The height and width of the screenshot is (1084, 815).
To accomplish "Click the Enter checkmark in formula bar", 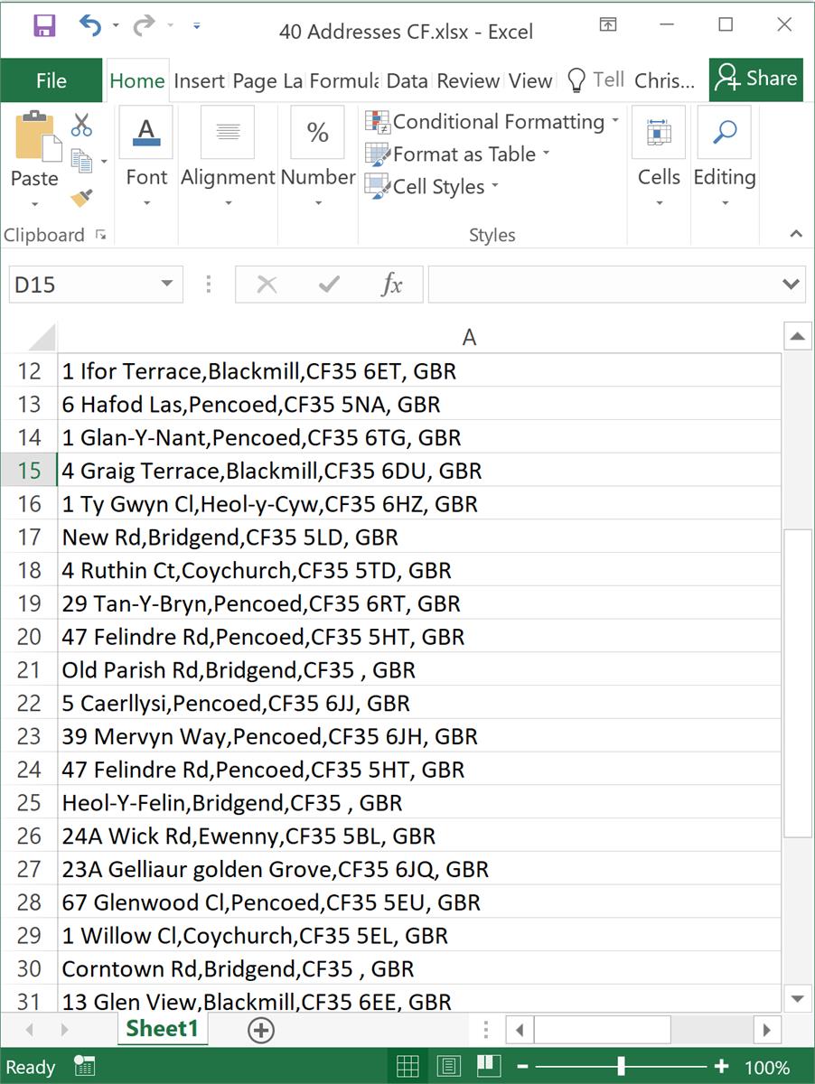I will point(329,285).
